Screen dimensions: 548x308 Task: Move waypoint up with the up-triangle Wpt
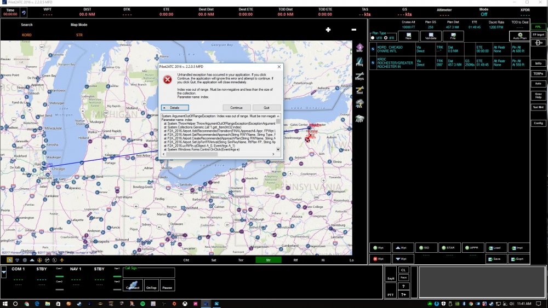tap(403, 248)
